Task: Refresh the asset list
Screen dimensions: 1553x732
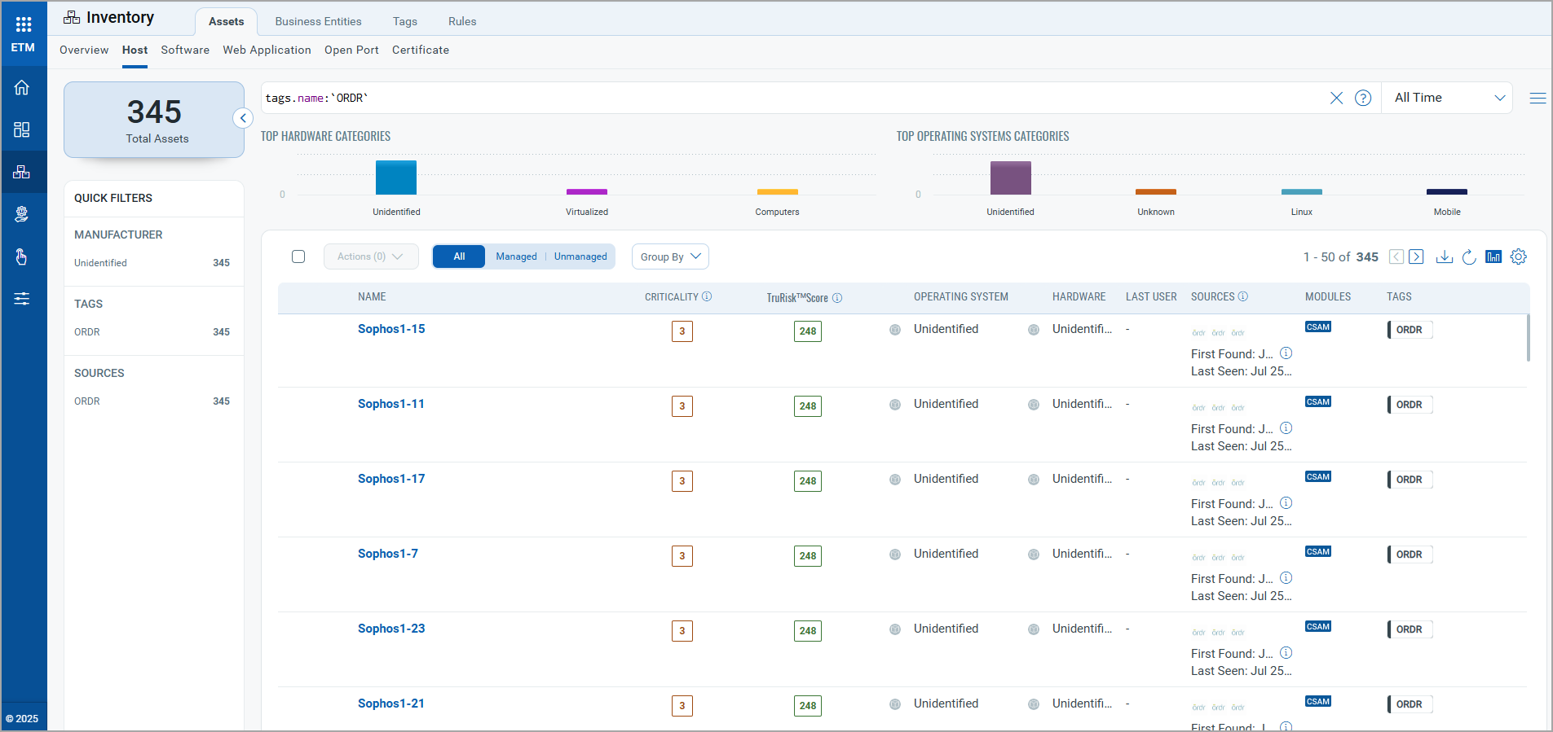Action: 1469,257
